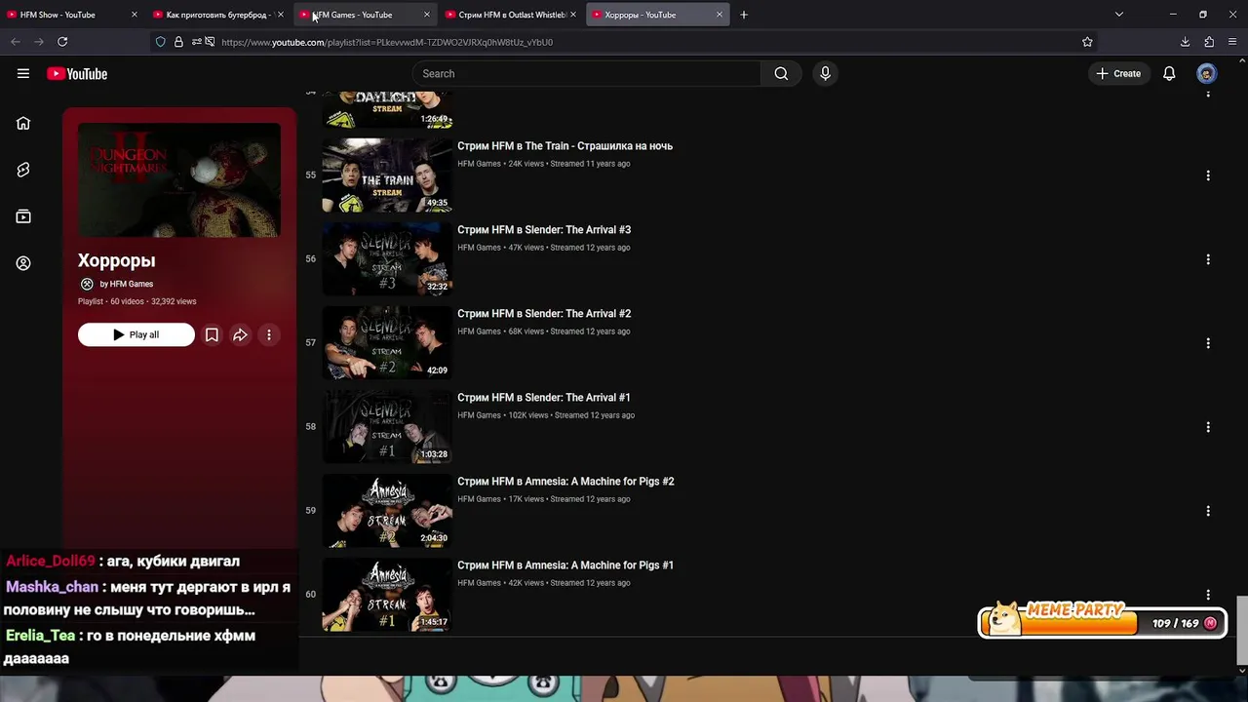Click HFM Games under The Train stream
The width and height of the screenshot is (1248, 702).
click(x=479, y=164)
